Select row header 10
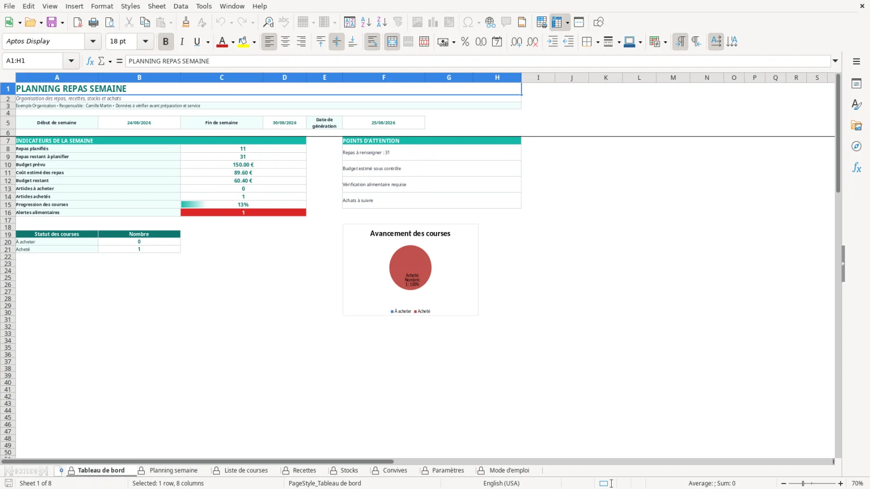Image resolution: width=870 pixels, height=489 pixels. 8,165
